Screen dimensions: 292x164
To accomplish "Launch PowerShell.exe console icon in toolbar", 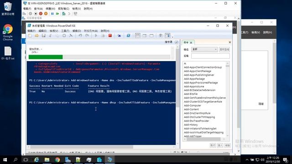I will tap(128, 36).
